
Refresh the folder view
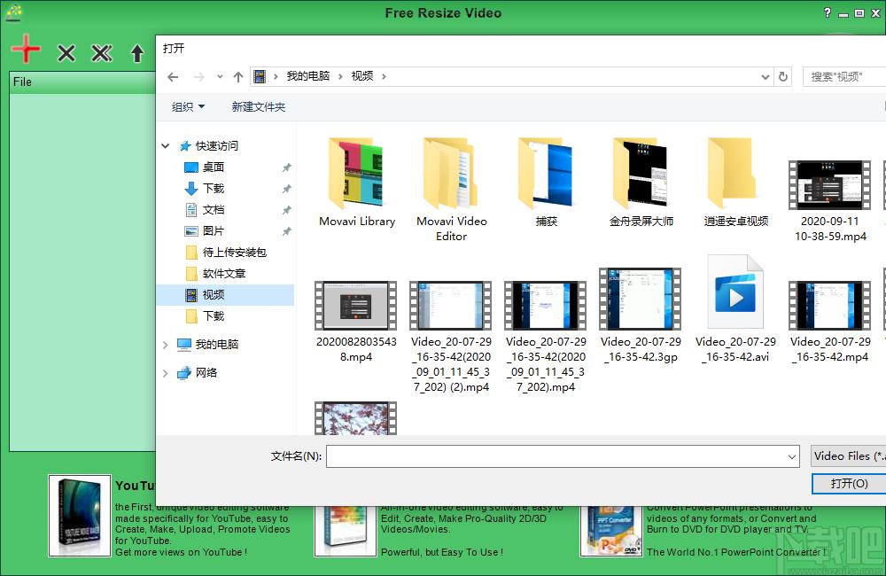pyautogui.click(x=783, y=76)
